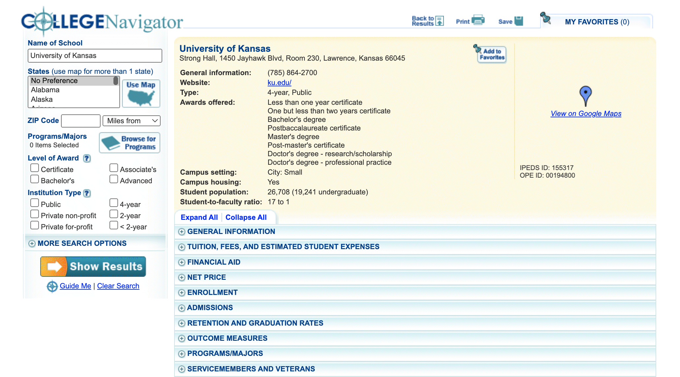Viewport: 680px width, 377px height.
Task: Toggle the Bachelor's checkbox
Action: pos(35,179)
